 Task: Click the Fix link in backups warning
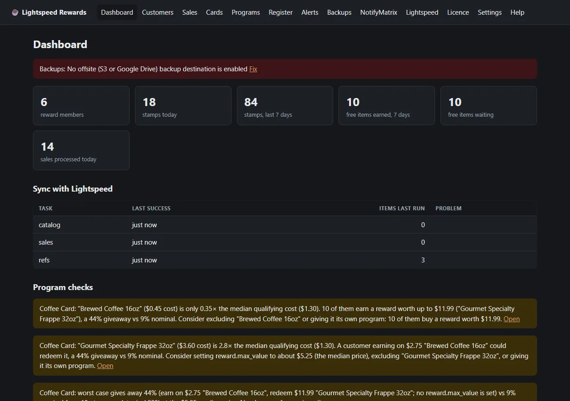tap(253, 69)
